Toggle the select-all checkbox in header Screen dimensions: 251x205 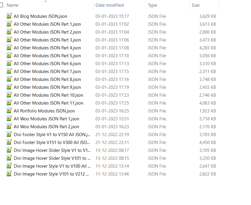pos(1,5)
